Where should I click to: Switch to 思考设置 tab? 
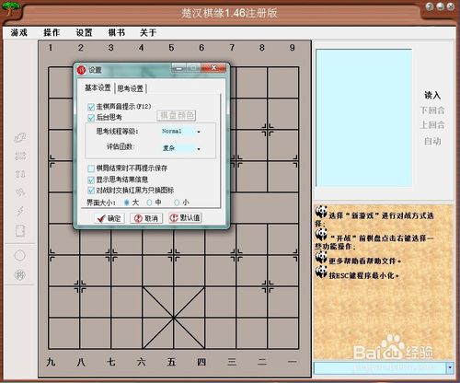point(131,88)
